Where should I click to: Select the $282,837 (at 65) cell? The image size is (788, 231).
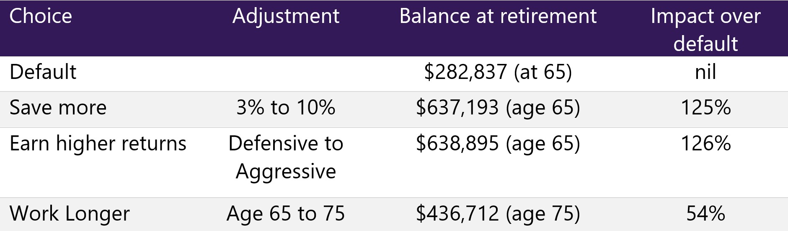498,73
